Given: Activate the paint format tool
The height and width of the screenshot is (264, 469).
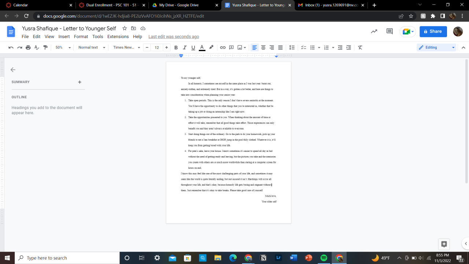Looking at the screenshot, I should 45,47.
